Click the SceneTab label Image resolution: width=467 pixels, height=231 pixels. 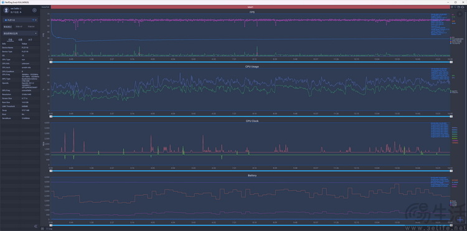[x=45, y=7]
